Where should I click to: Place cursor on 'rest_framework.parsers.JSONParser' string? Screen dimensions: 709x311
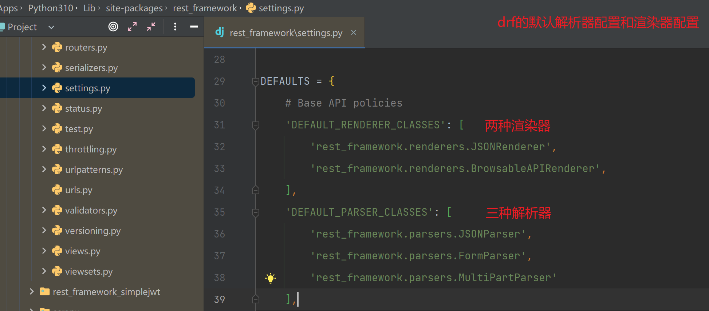pyautogui.click(x=418, y=234)
